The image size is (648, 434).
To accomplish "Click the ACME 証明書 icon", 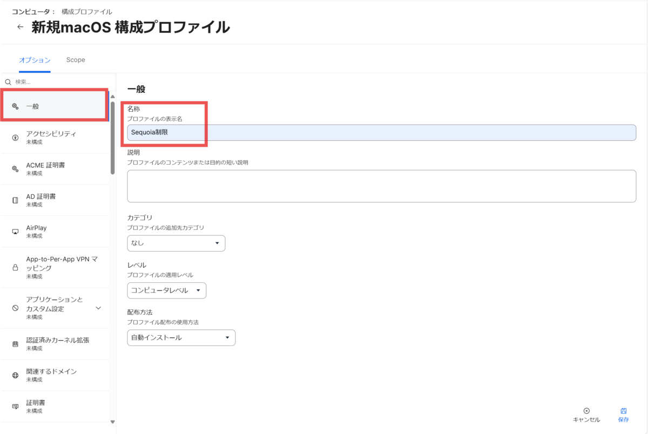I will pos(15,169).
